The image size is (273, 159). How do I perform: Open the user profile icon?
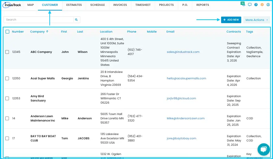click(268, 5)
